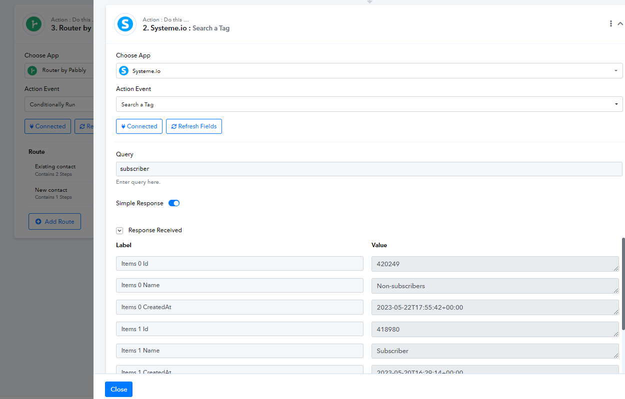
Task: Click the blue Close button
Action: click(x=118, y=390)
